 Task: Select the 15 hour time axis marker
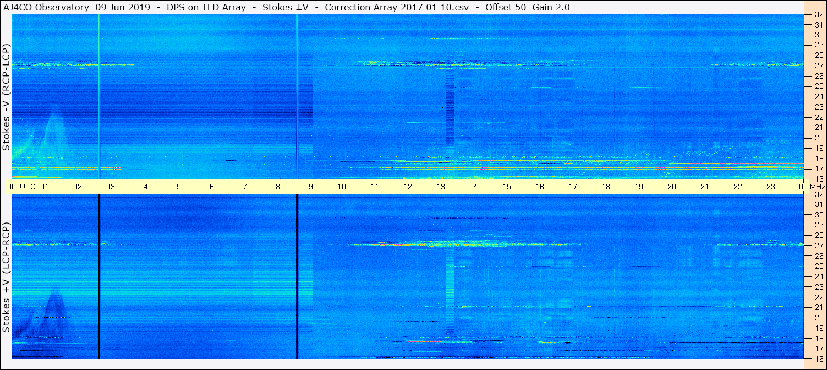coord(507,187)
